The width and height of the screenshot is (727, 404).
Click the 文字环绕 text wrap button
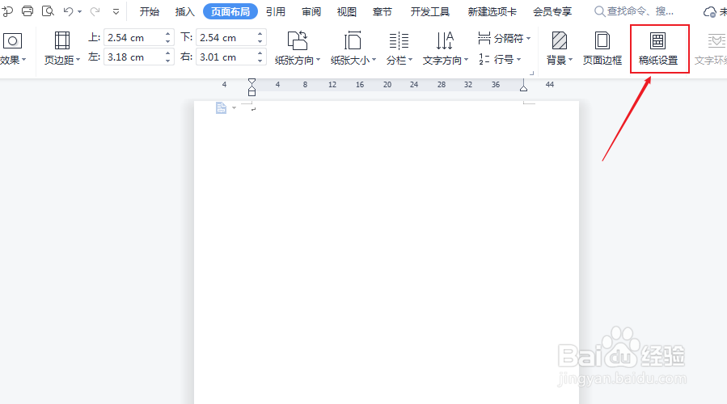tap(711, 48)
